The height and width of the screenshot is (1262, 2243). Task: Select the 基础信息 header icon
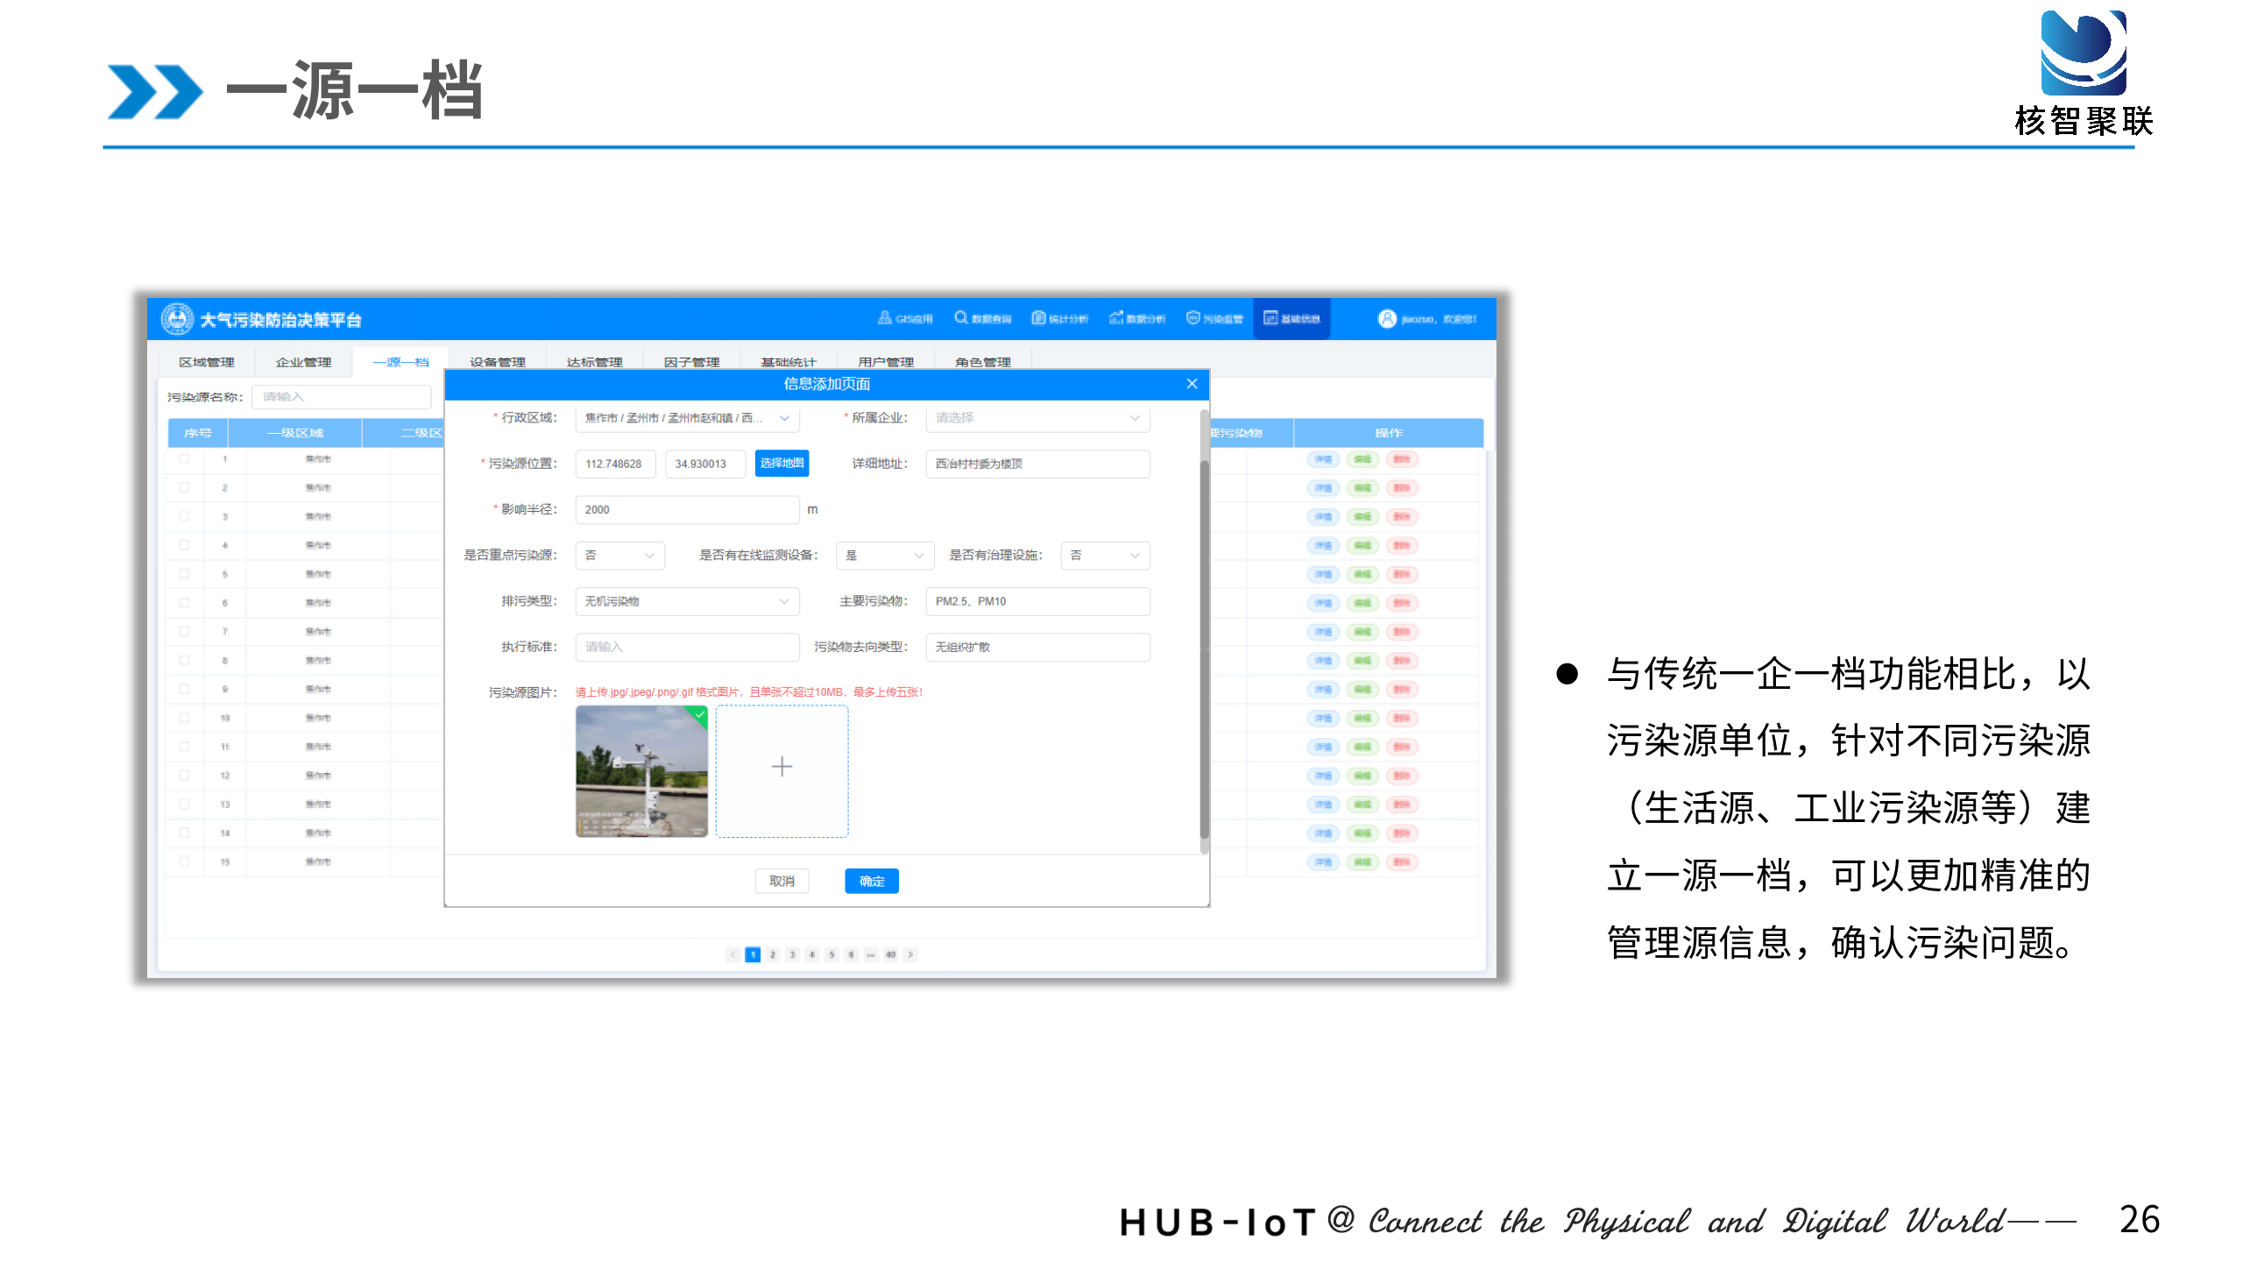click(x=1270, y=318)
